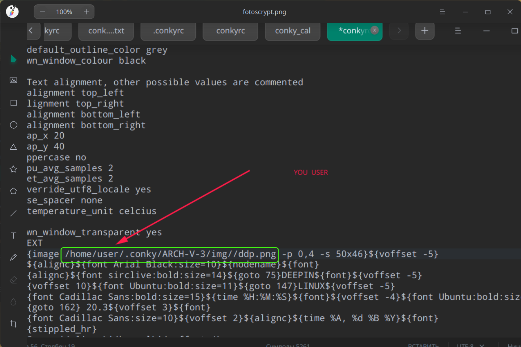The width and height of the screenshot is (521, 347).
Task: Click the line 'temperature_unit celcius'
Action: (x=92, y=211)
